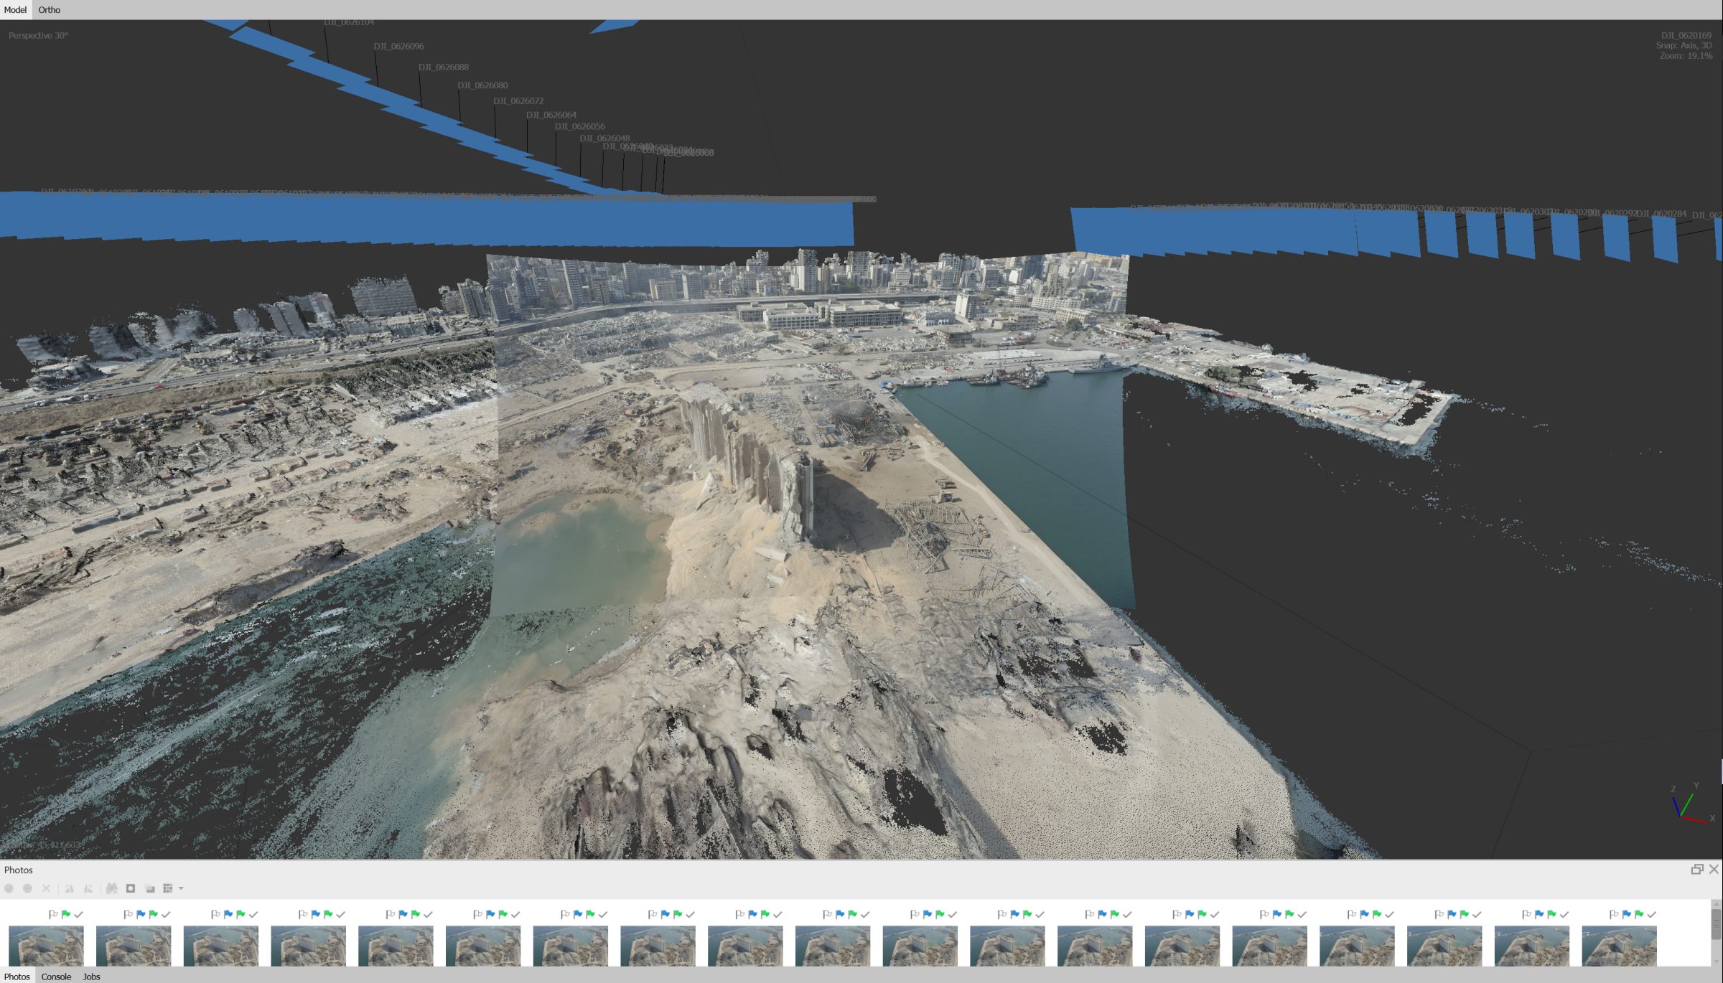Click the binoculars filter icon in Photos toolbar
1723x983 pixels.
pyautogui.click(x=111, y=888)
